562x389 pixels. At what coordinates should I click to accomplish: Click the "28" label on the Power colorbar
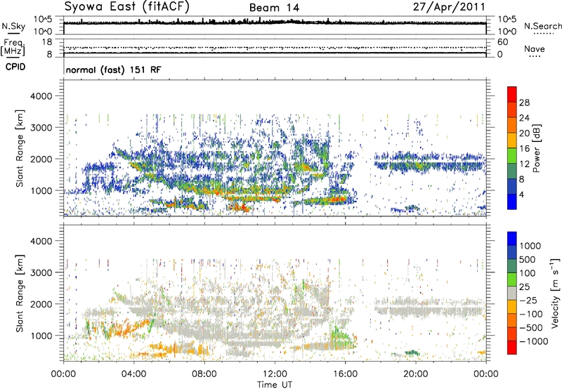[524, 103]
